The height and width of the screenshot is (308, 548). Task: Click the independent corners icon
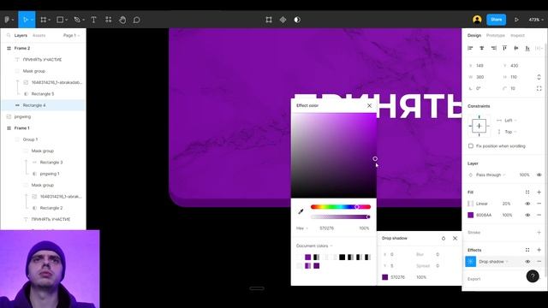(x=539, y=88)
